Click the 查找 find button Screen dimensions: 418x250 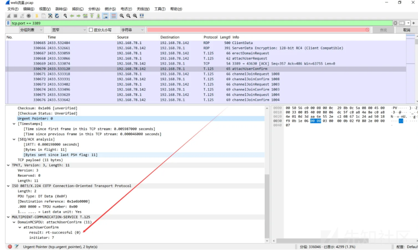coord(383,30)
